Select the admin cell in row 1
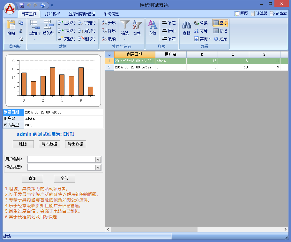The image size is (291, 242). tap(171, 61)
